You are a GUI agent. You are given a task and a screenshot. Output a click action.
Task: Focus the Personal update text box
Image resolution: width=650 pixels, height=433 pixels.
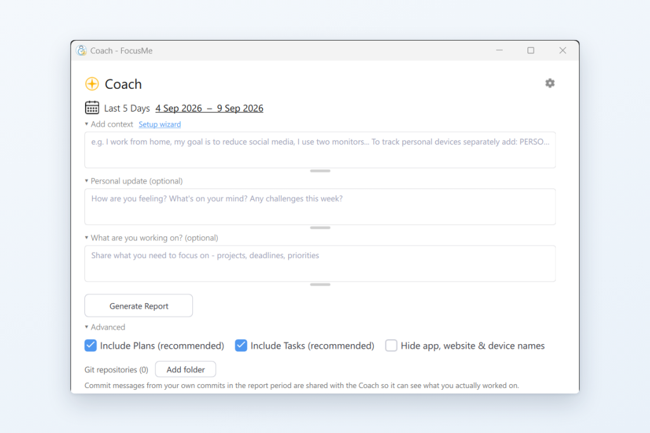coord(320,207)
